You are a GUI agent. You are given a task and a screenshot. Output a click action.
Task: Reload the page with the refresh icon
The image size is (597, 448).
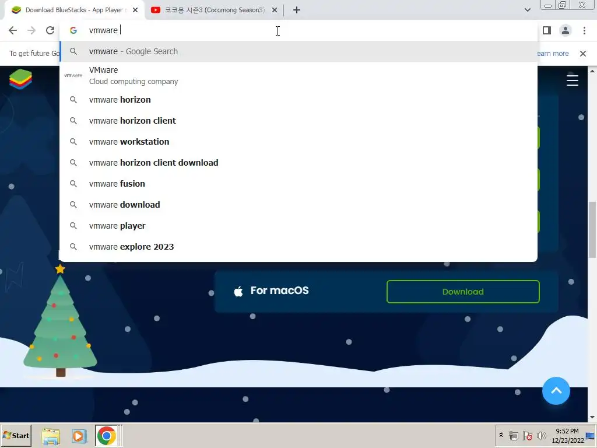[50, 30]
